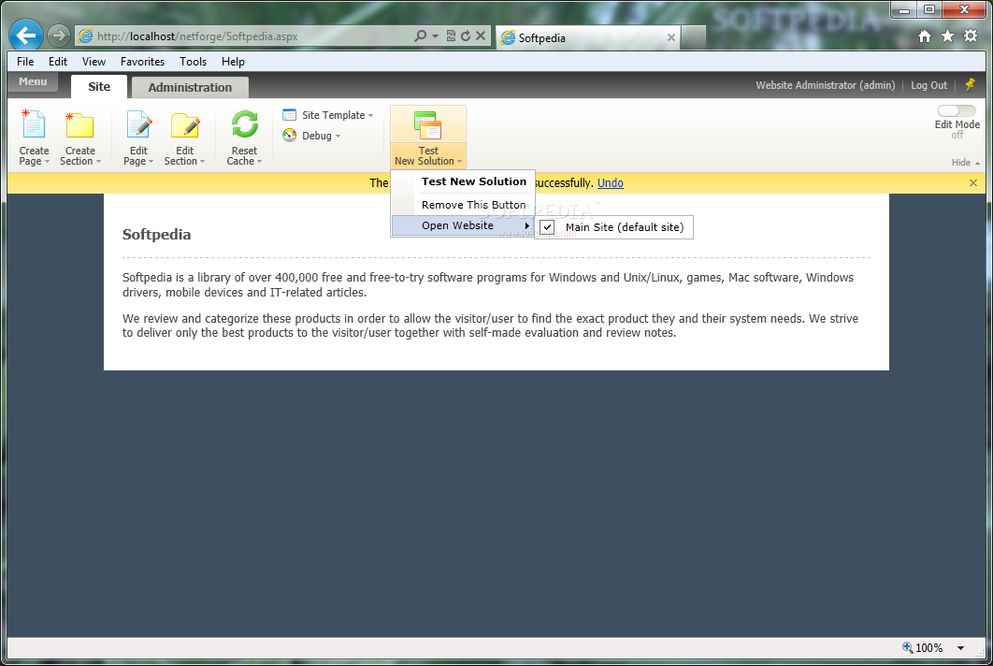The image size is (993, 666).
Task: Click the Stop loading X icon
Action: (x=481, y=36)
